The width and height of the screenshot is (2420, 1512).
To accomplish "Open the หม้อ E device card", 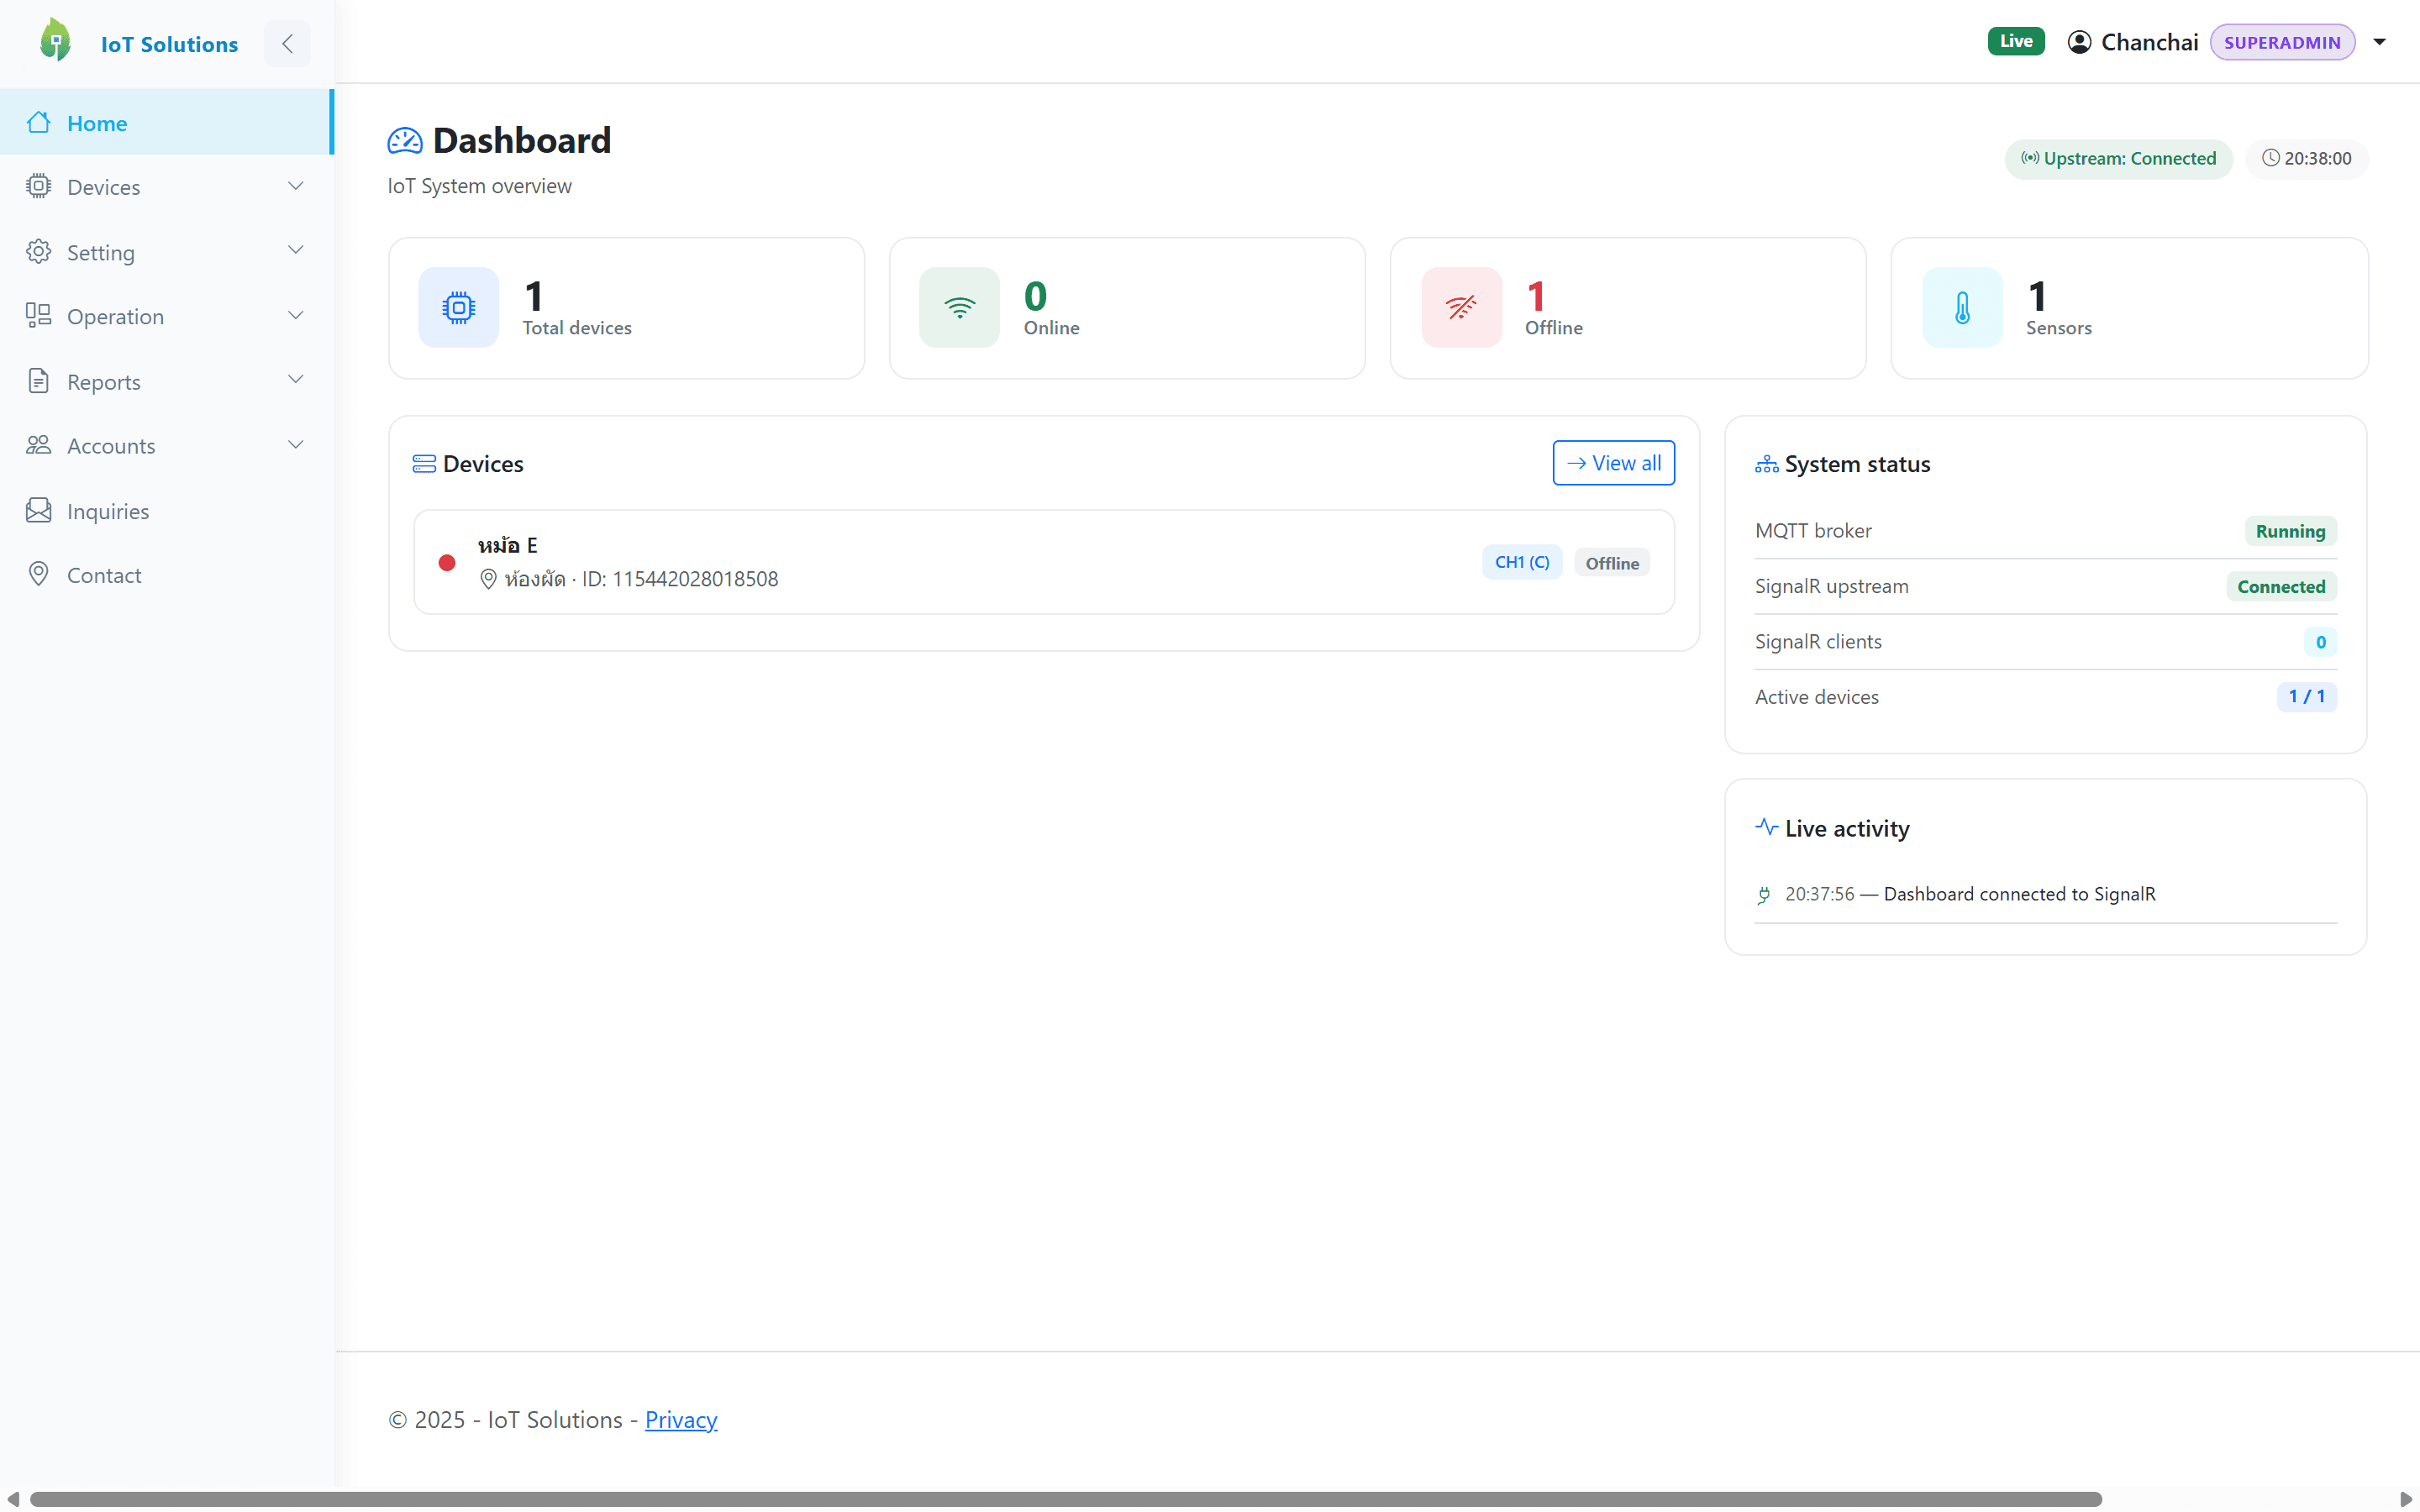I will [1044, 562].
